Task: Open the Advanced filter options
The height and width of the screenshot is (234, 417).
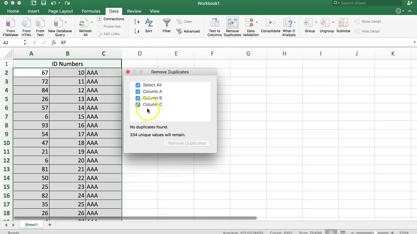Action: click(188, 31)
